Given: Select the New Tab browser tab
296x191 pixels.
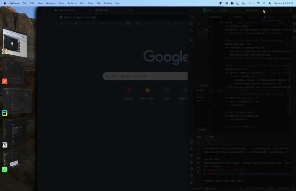Looking at the screenshot, I should [113, 10].
